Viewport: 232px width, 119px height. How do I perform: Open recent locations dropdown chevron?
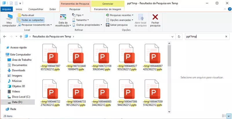point(17,36)
